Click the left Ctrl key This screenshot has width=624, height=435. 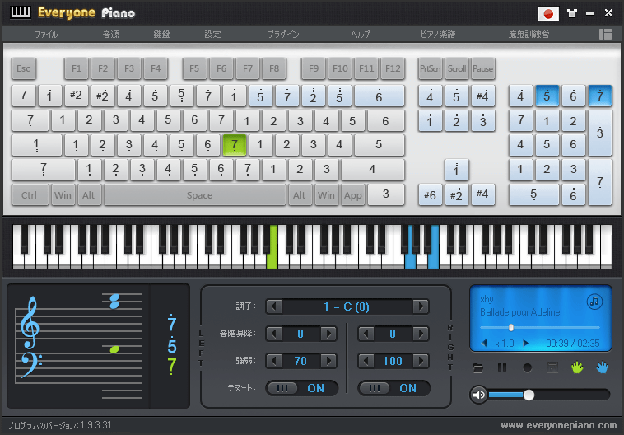[30, 194]
